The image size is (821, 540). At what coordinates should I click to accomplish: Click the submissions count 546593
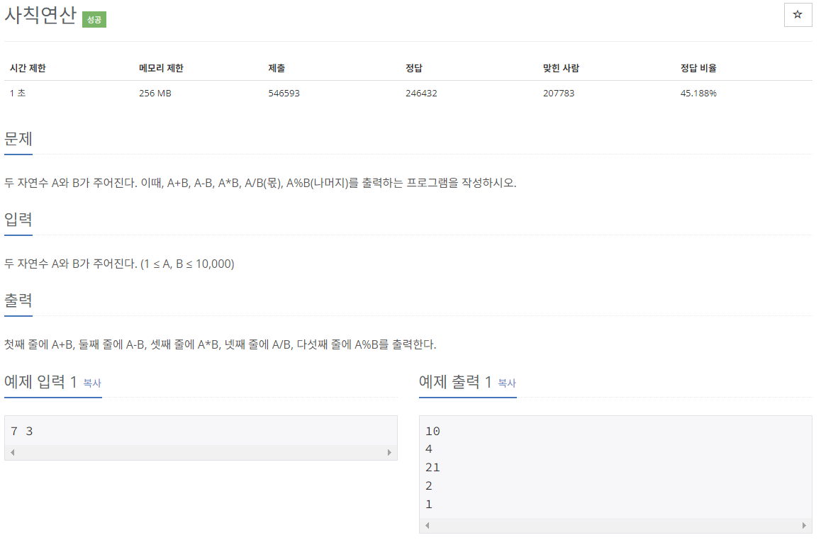(284, 93)
